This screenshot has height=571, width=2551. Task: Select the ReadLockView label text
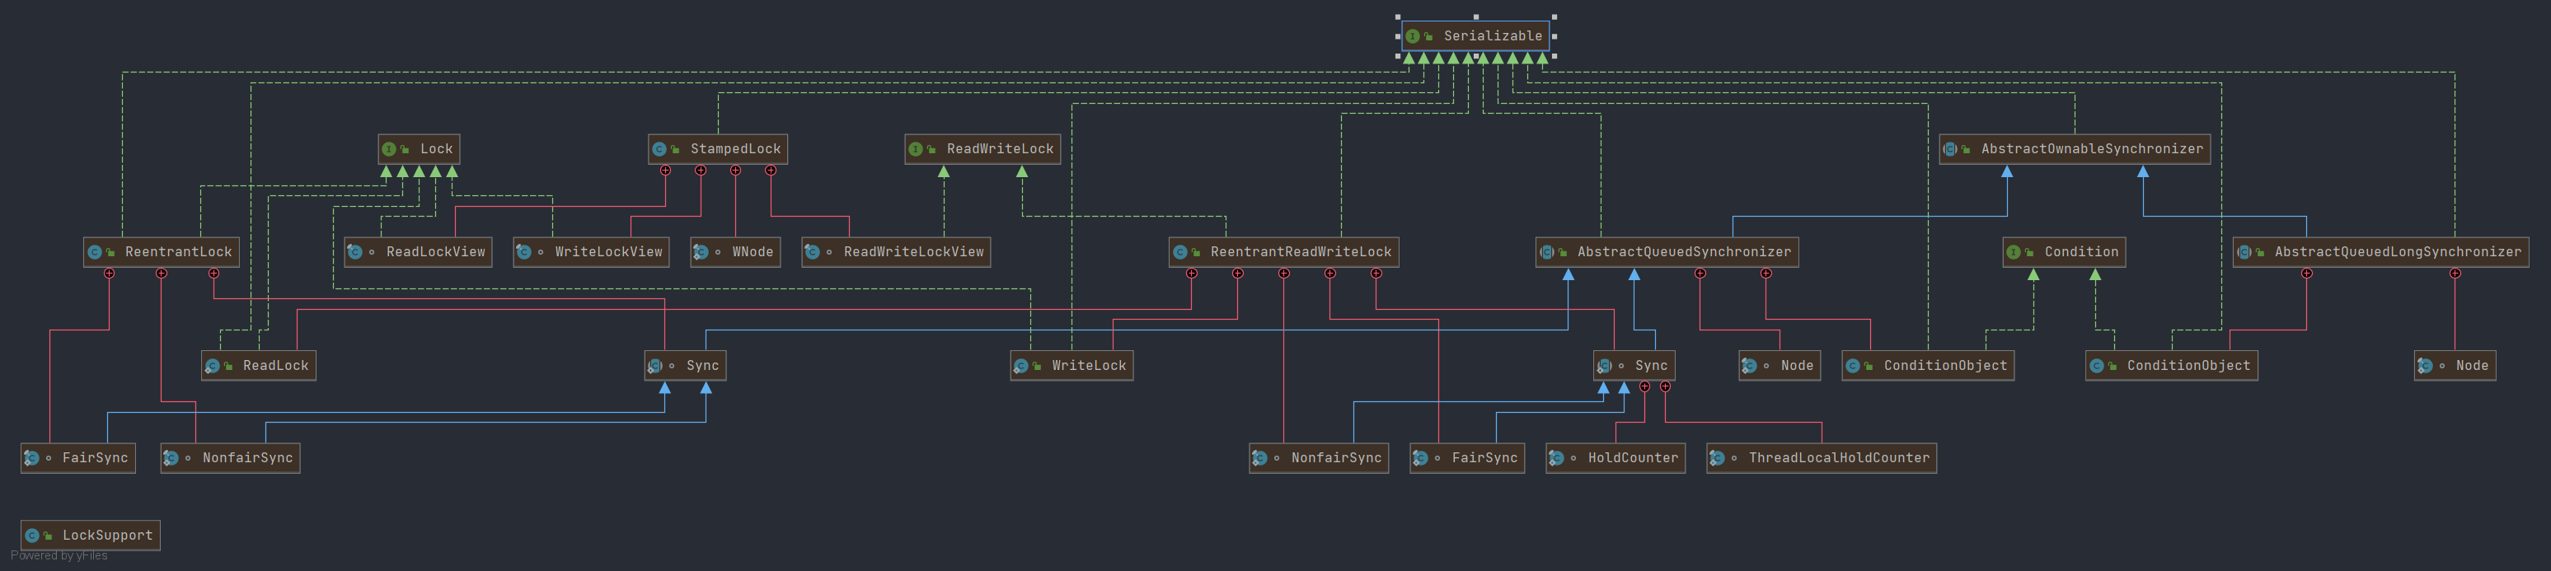coord(436,252)
